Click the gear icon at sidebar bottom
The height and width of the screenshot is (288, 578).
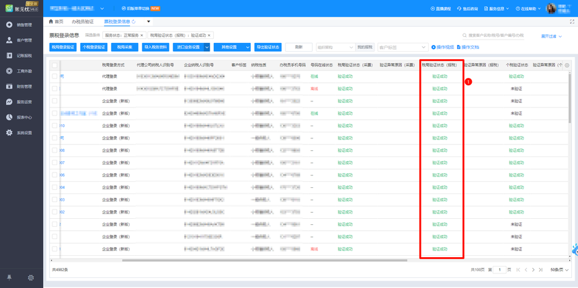tap(31, 278)
